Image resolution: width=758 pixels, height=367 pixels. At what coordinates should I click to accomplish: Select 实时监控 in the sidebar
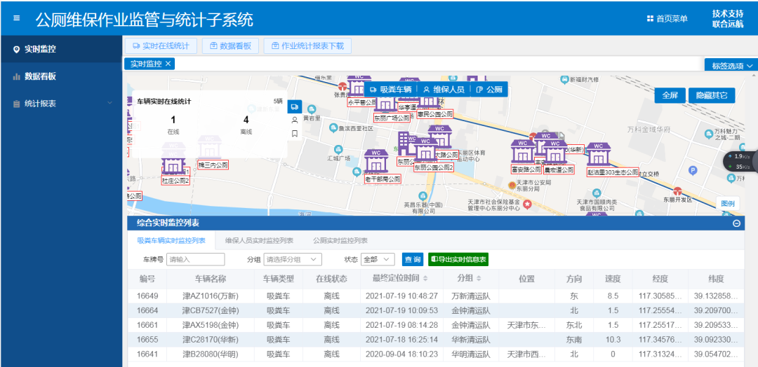point(61,49)
